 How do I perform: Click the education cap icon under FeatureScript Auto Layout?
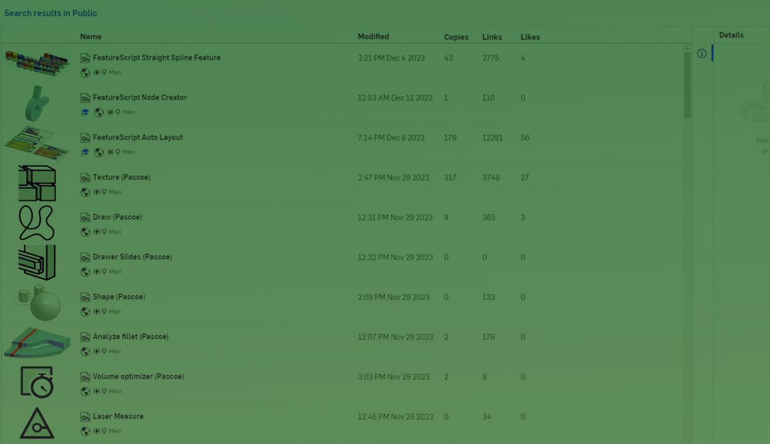pyautogui.click(x=85, y=153)
